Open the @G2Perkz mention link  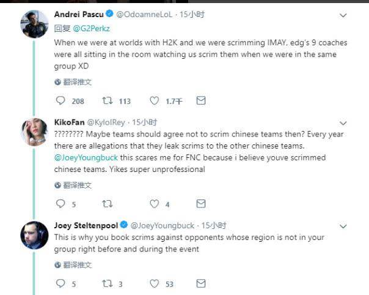coord(91,28)
